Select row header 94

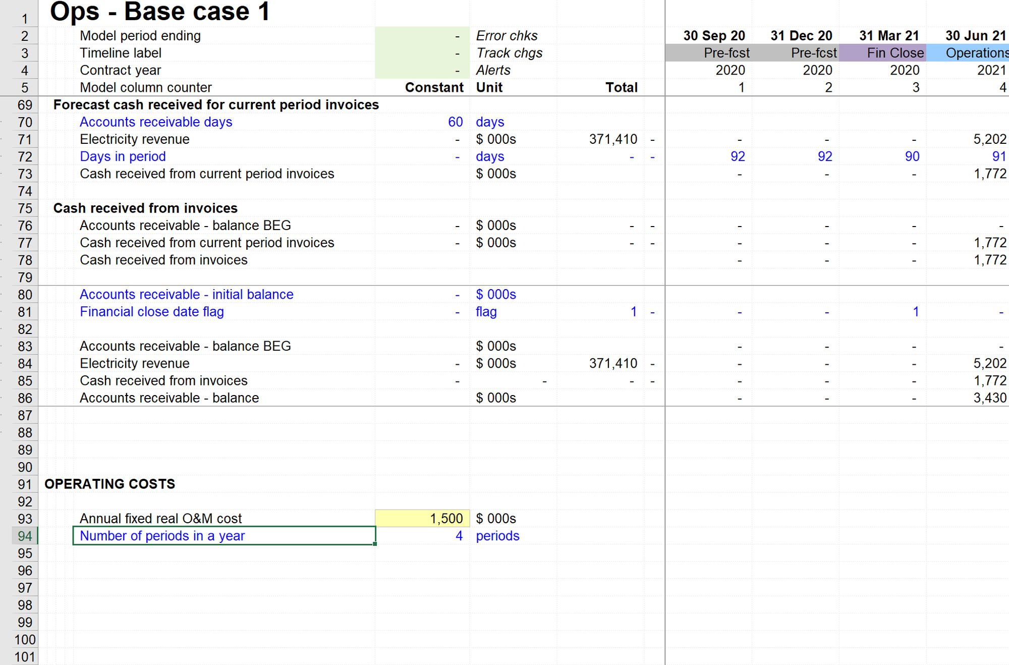25,536
